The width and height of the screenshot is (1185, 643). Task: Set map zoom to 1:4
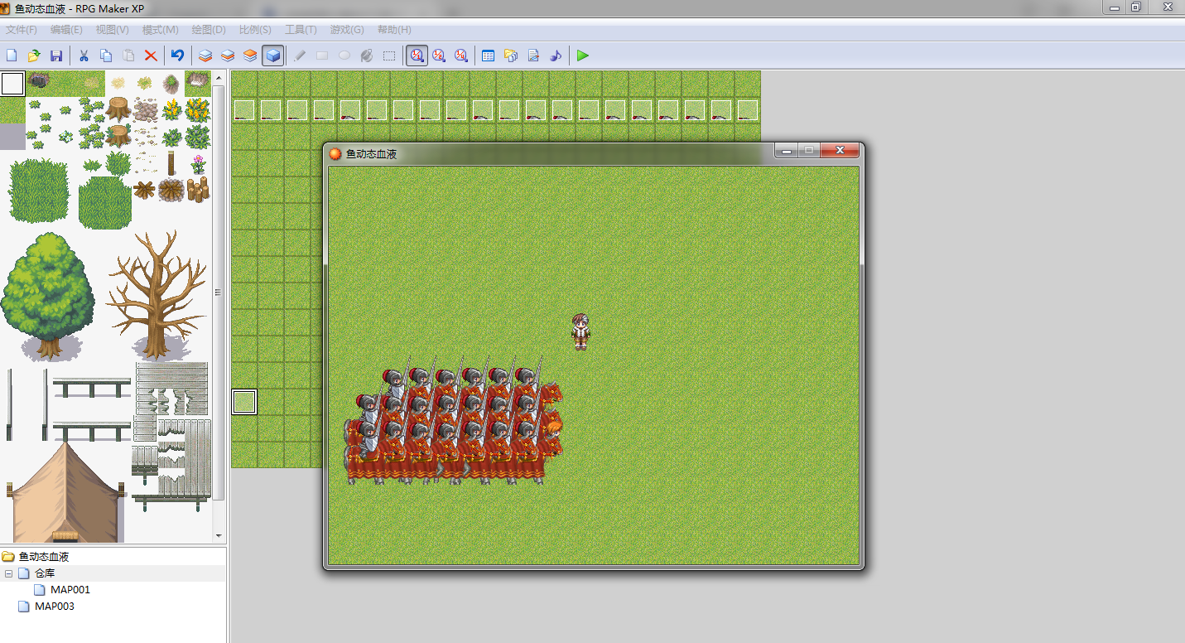(x=461, y=56)
